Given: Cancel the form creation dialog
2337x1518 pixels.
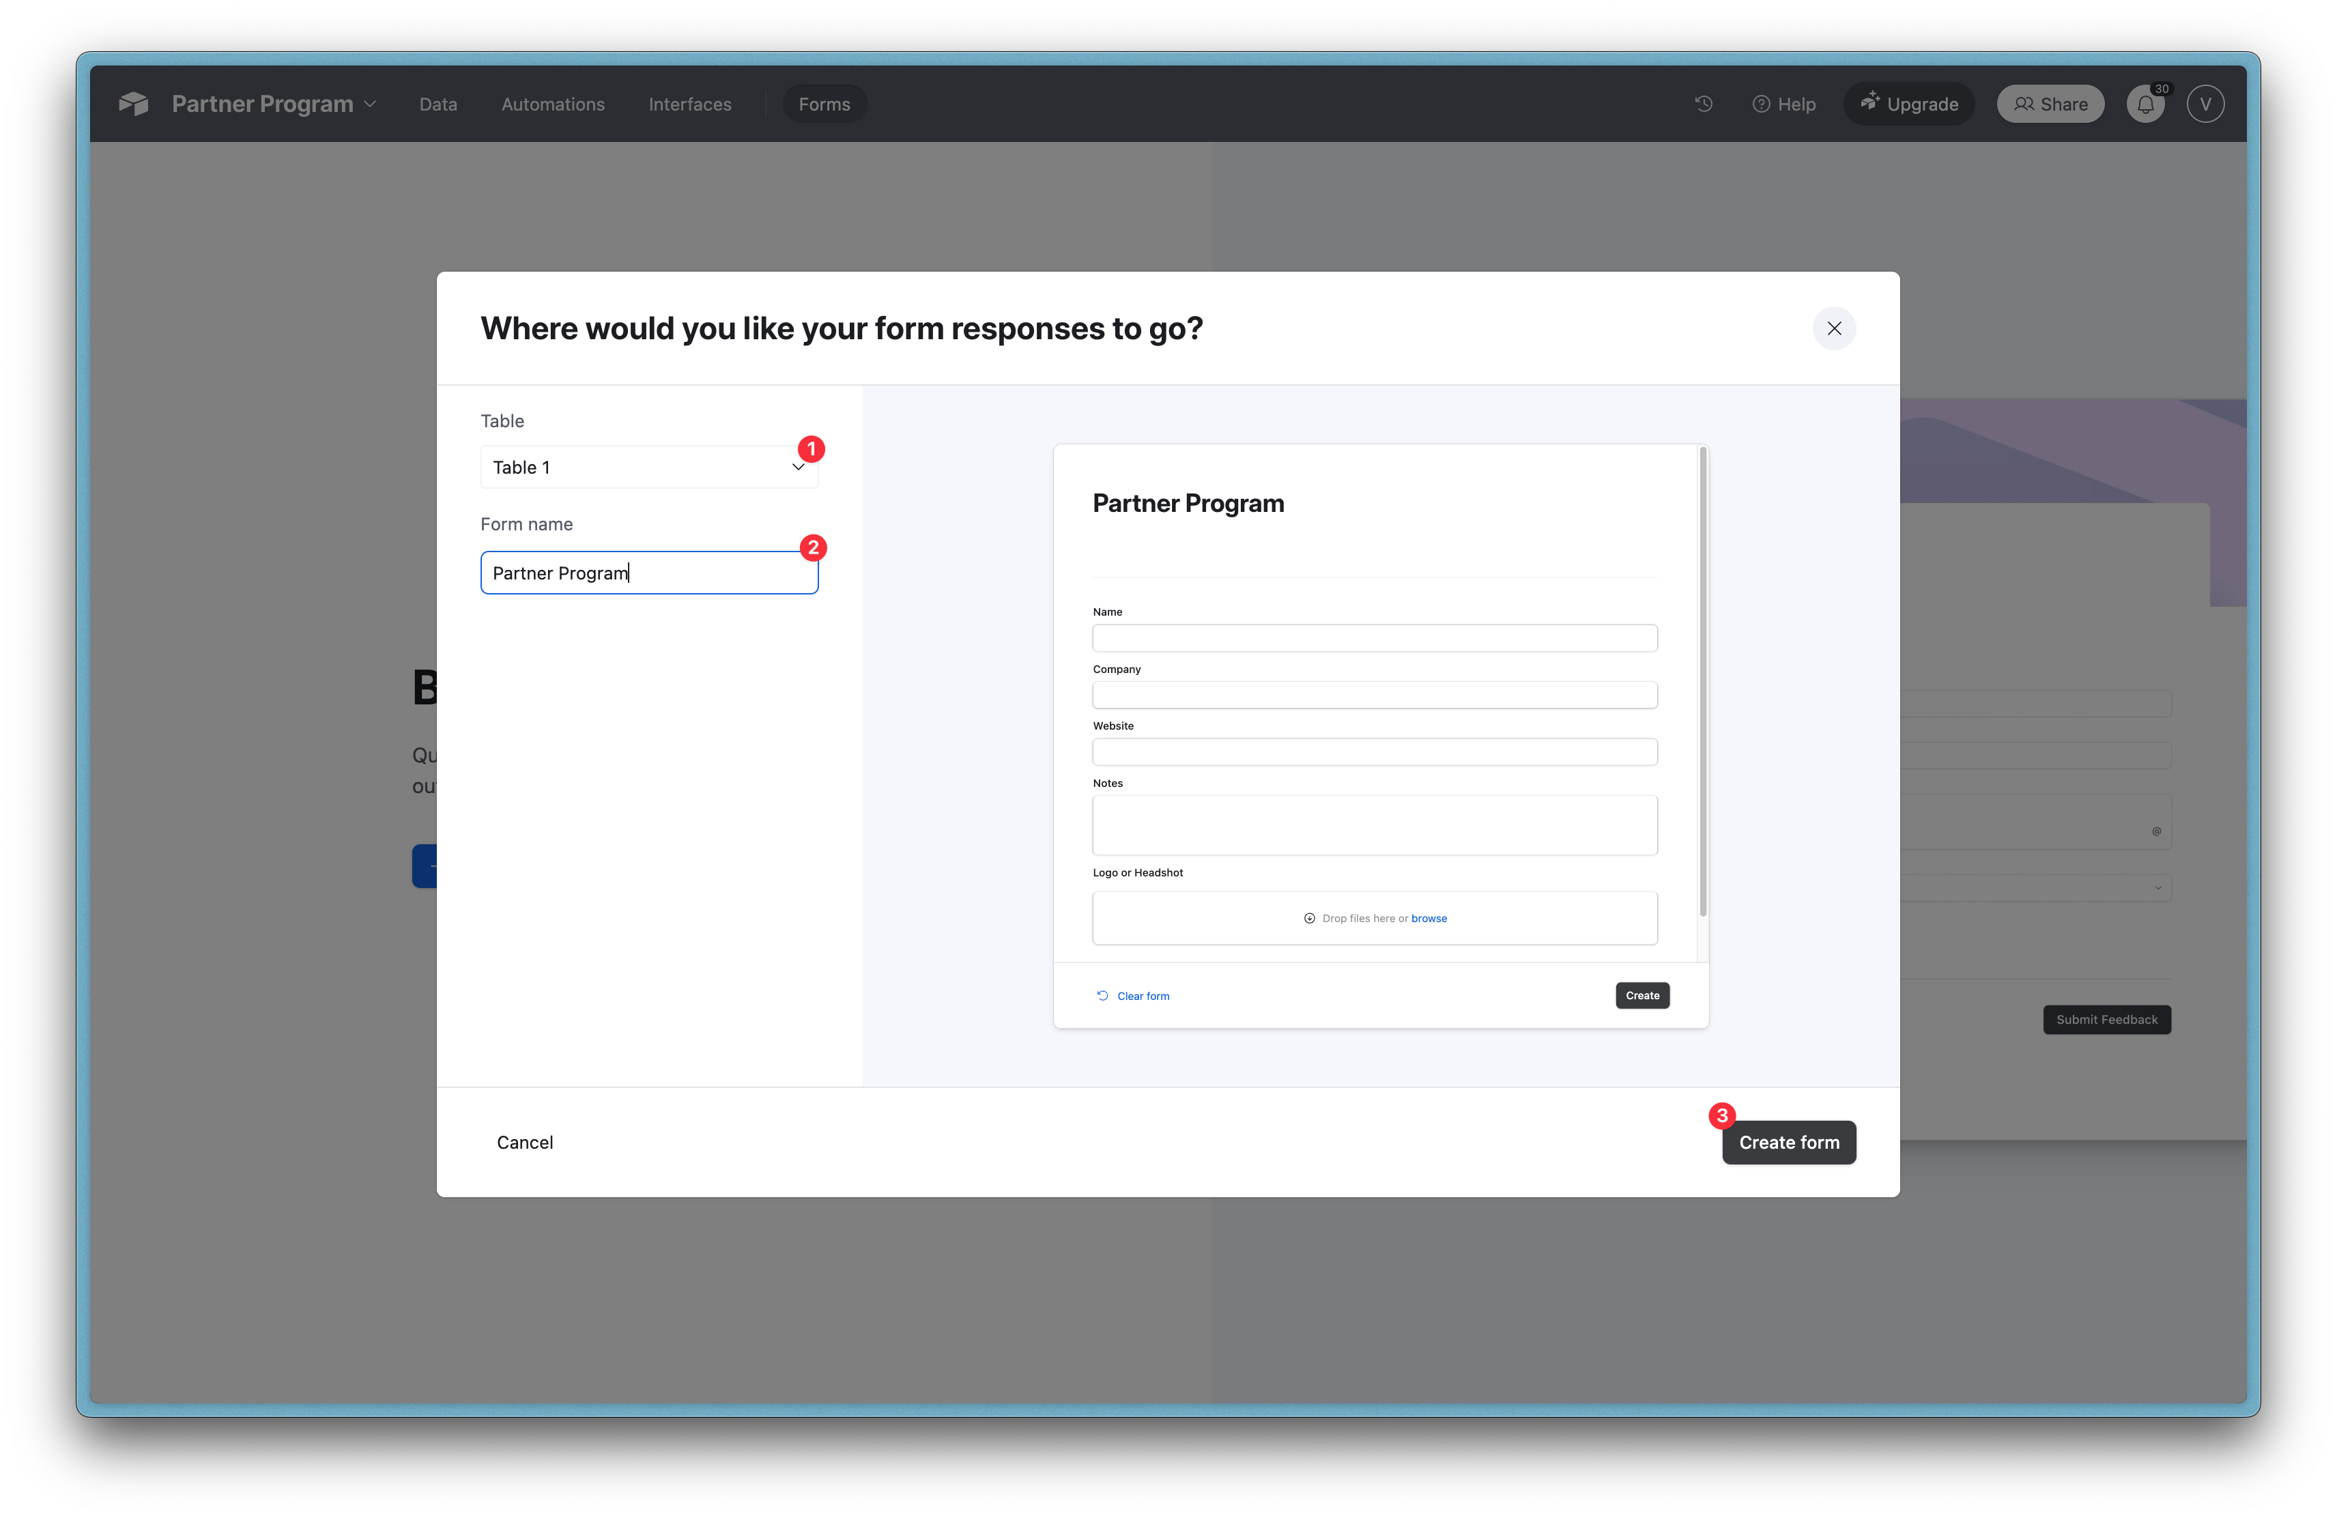Looking at the screenshot, I should (x=524, y=1142).
